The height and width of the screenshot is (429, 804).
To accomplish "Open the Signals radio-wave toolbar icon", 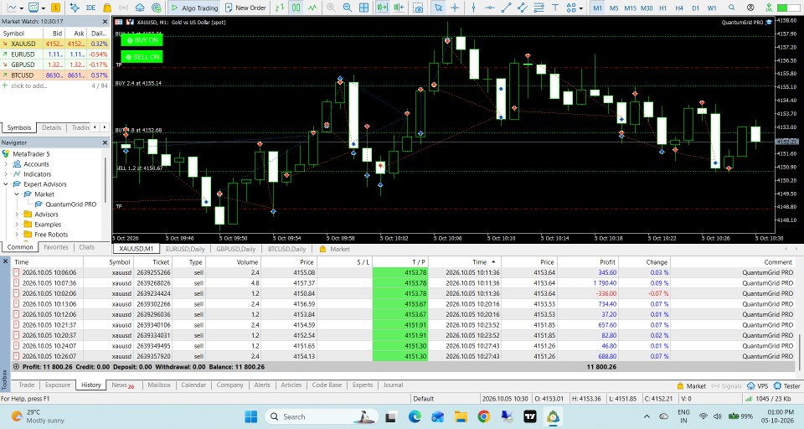I will click(x=124, y=8).
